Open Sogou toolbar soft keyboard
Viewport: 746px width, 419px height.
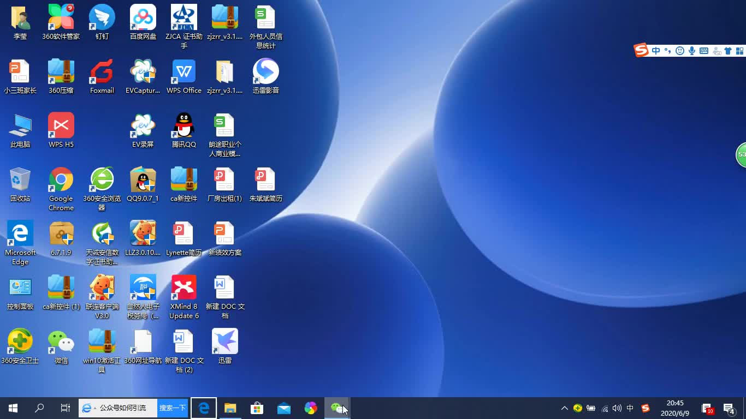point(704,51)
